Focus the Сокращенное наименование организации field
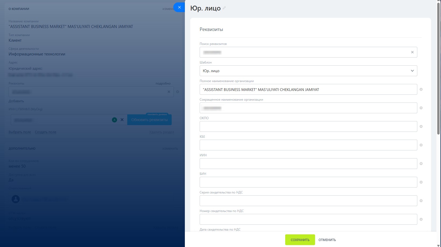 [x=308, y=108]
